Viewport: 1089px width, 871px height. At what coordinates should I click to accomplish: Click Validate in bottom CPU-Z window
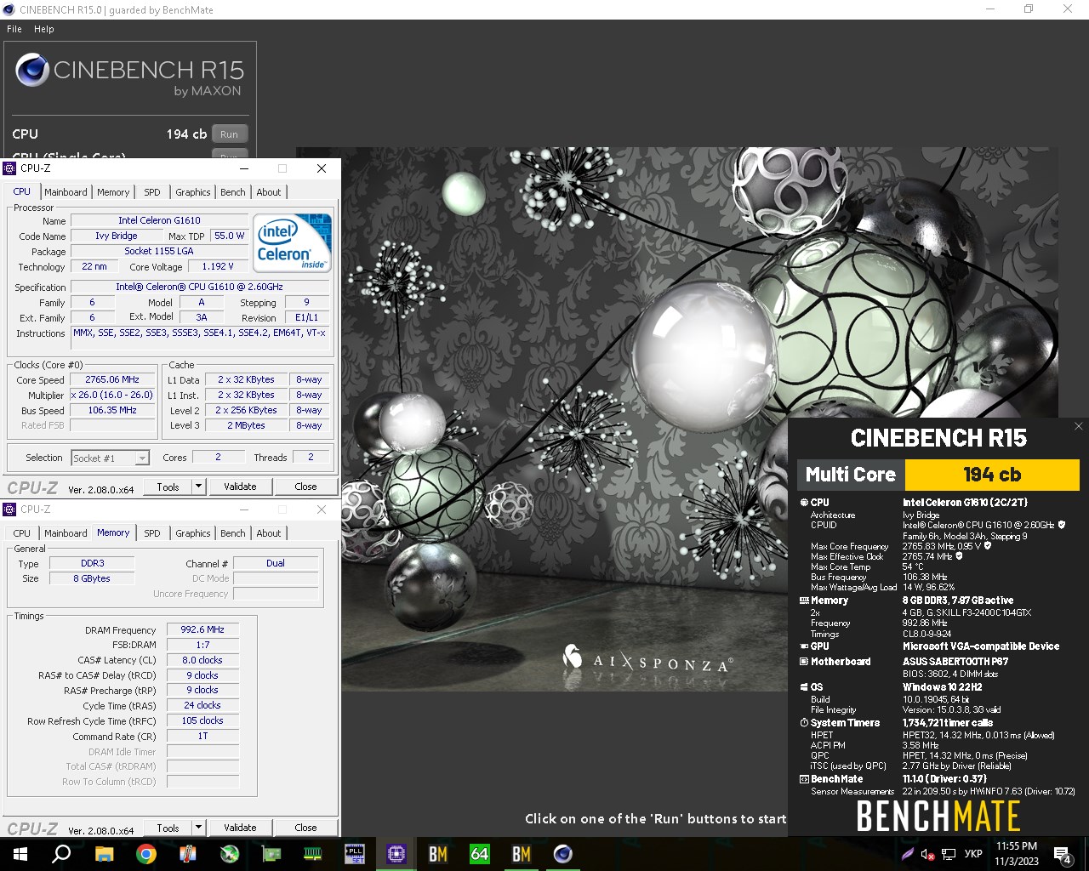pyautogui.click(x=240, y=828)
